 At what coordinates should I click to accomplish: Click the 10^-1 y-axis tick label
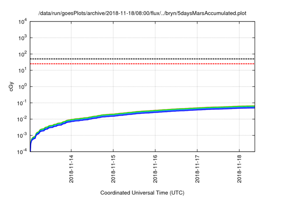click(x=22, y=103)
